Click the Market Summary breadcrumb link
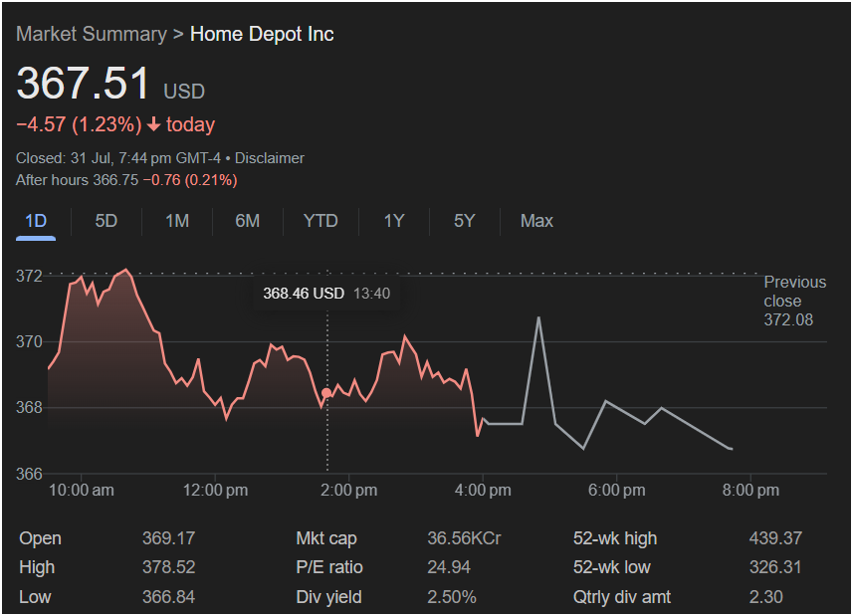Image resolution: width=853 pixels, height=616 pixels. [x=91, y=34]
